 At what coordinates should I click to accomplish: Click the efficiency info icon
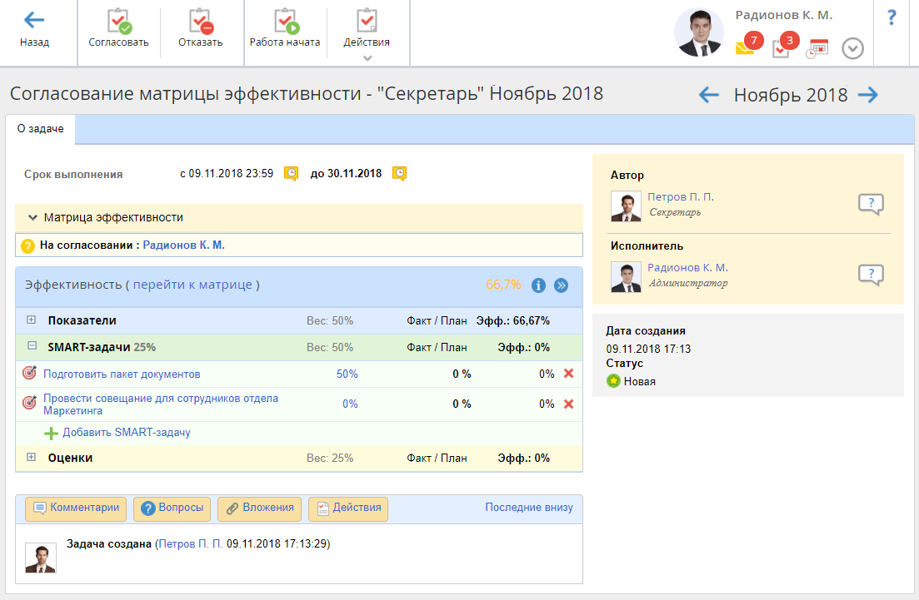tap(538, 285)
